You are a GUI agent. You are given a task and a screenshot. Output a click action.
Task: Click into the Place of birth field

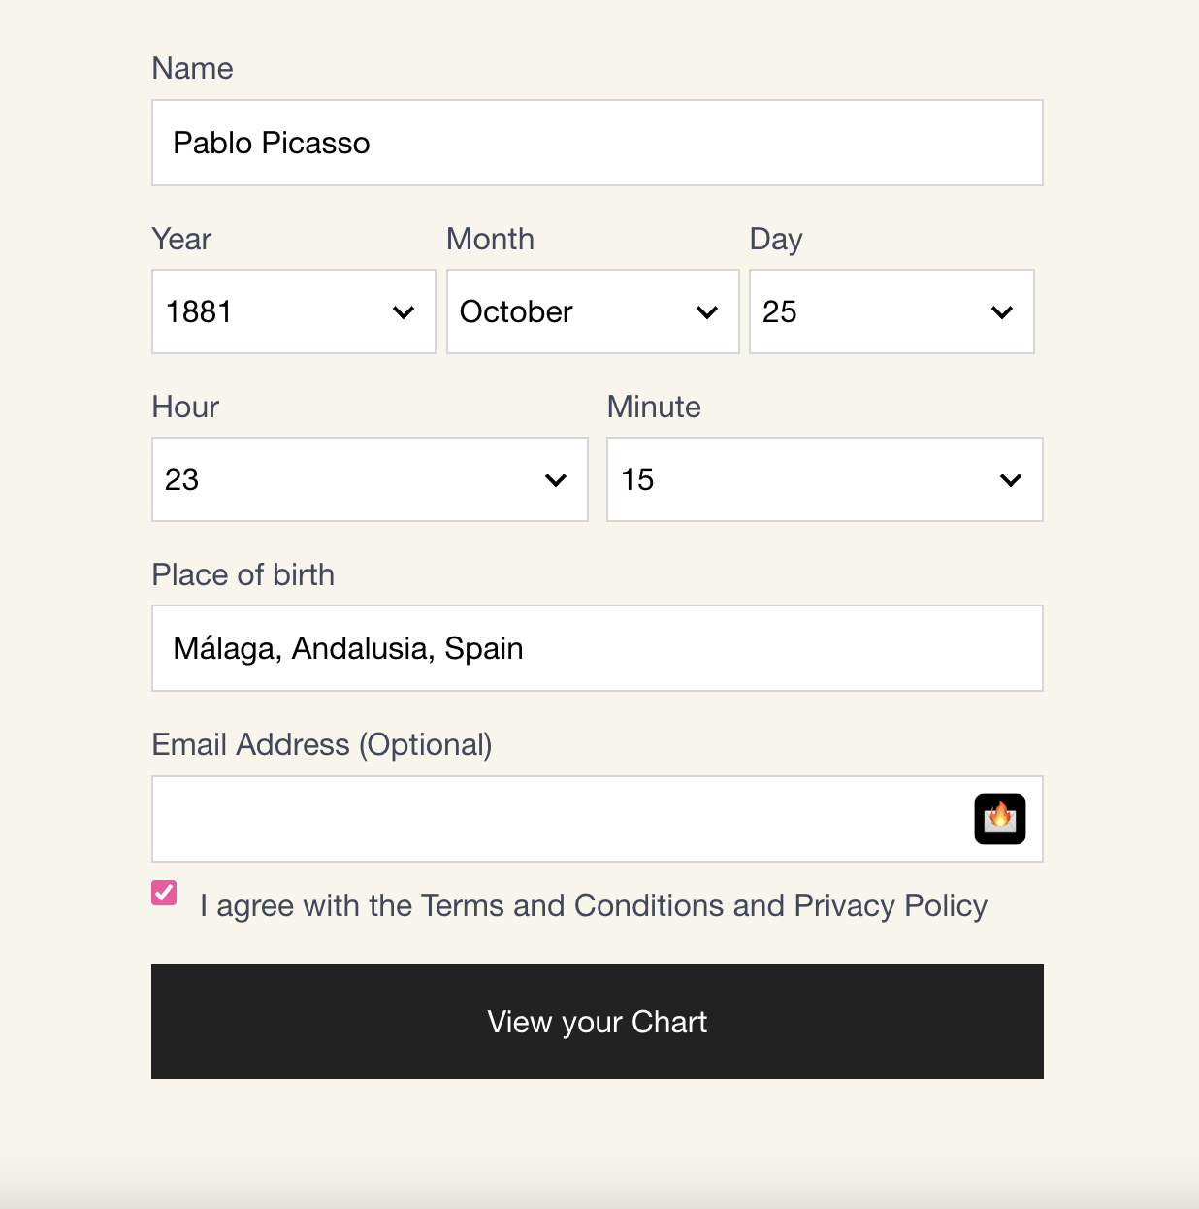[597, 648]
